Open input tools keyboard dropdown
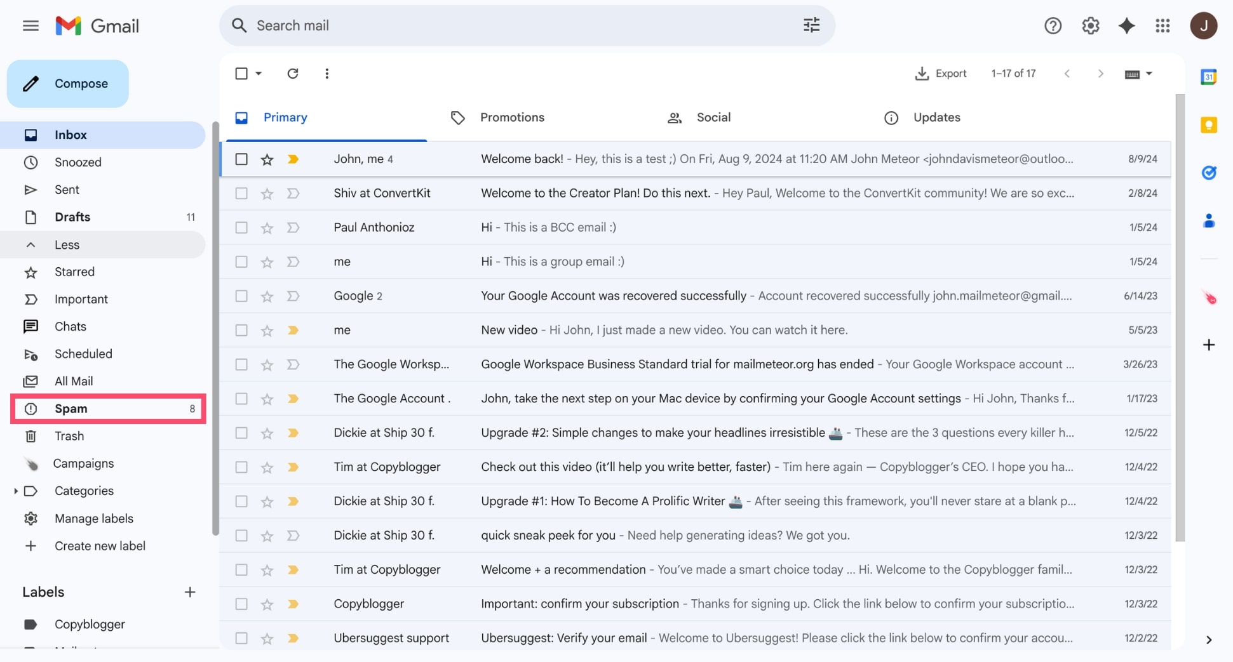This screenshot has width=1233, height=662. (x=1138, y=74)
